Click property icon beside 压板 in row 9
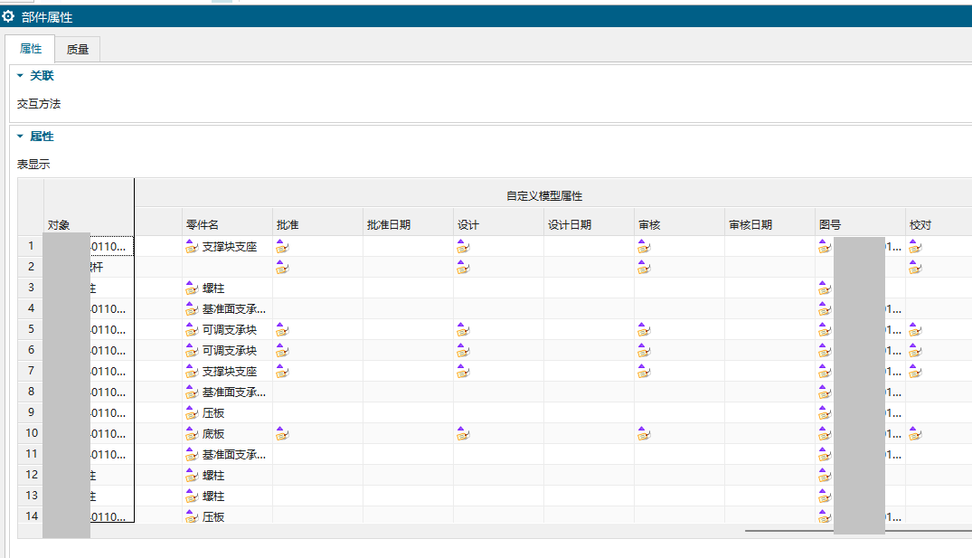 [x=192, y=412]
